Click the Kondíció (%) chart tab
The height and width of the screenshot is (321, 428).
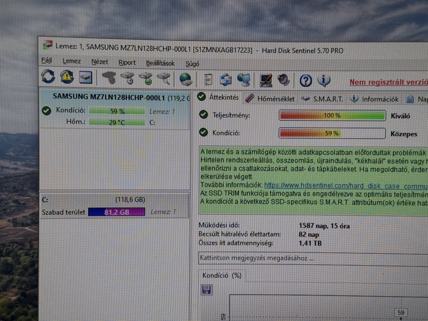tap(222, 275)
